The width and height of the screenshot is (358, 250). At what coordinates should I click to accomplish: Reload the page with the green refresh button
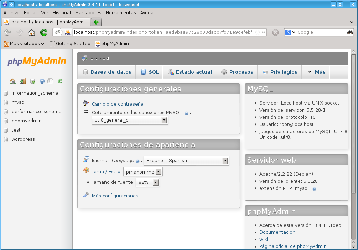pyautogui.click(x=44, y=32)
